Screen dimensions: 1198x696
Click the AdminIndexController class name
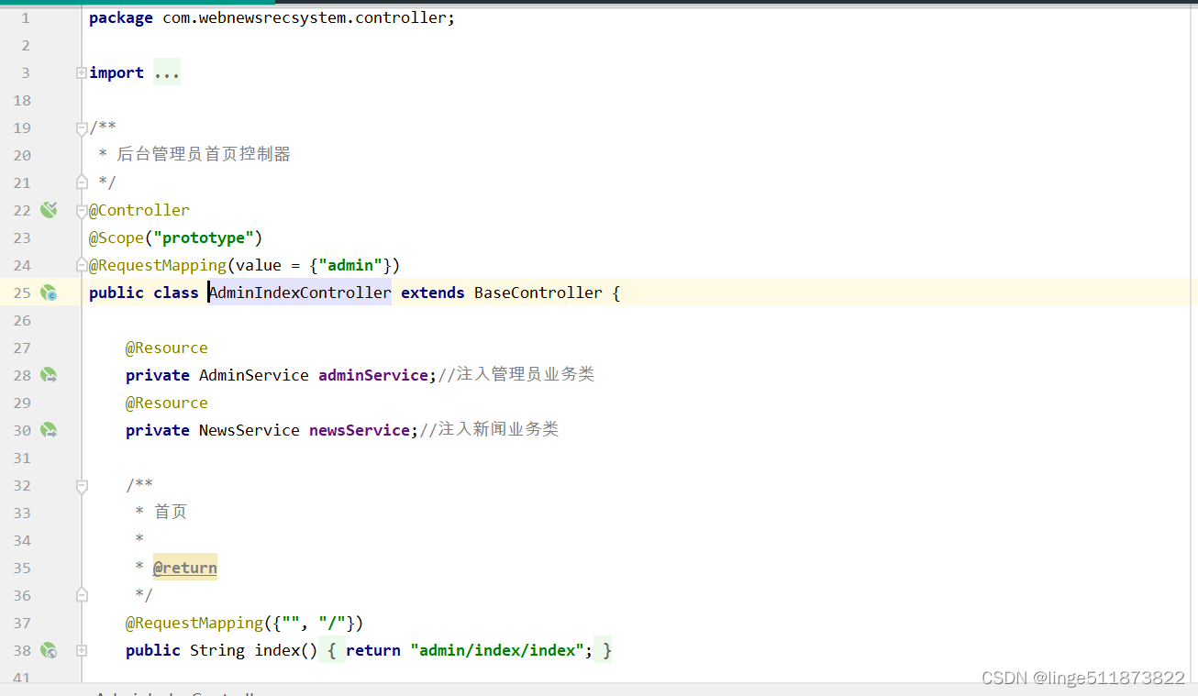pyautogui.click(x=300, y=293)
